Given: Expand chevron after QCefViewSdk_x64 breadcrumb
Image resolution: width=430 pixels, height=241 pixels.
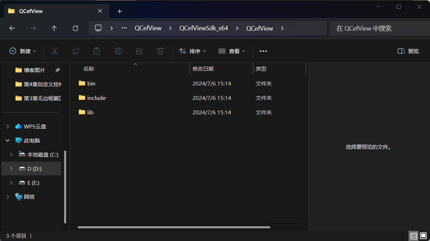Looking at the screenshot, I should pos(237,28).
